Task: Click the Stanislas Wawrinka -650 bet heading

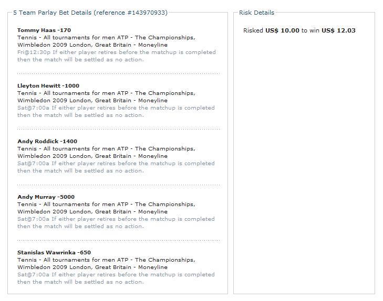Action: pos(54,253)
